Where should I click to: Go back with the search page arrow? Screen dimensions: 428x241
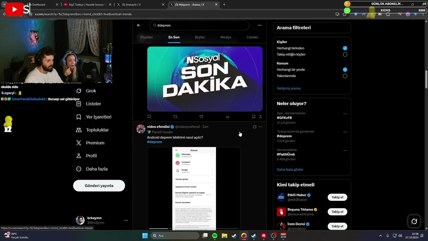pyautogui.click(x=139, y=25)
